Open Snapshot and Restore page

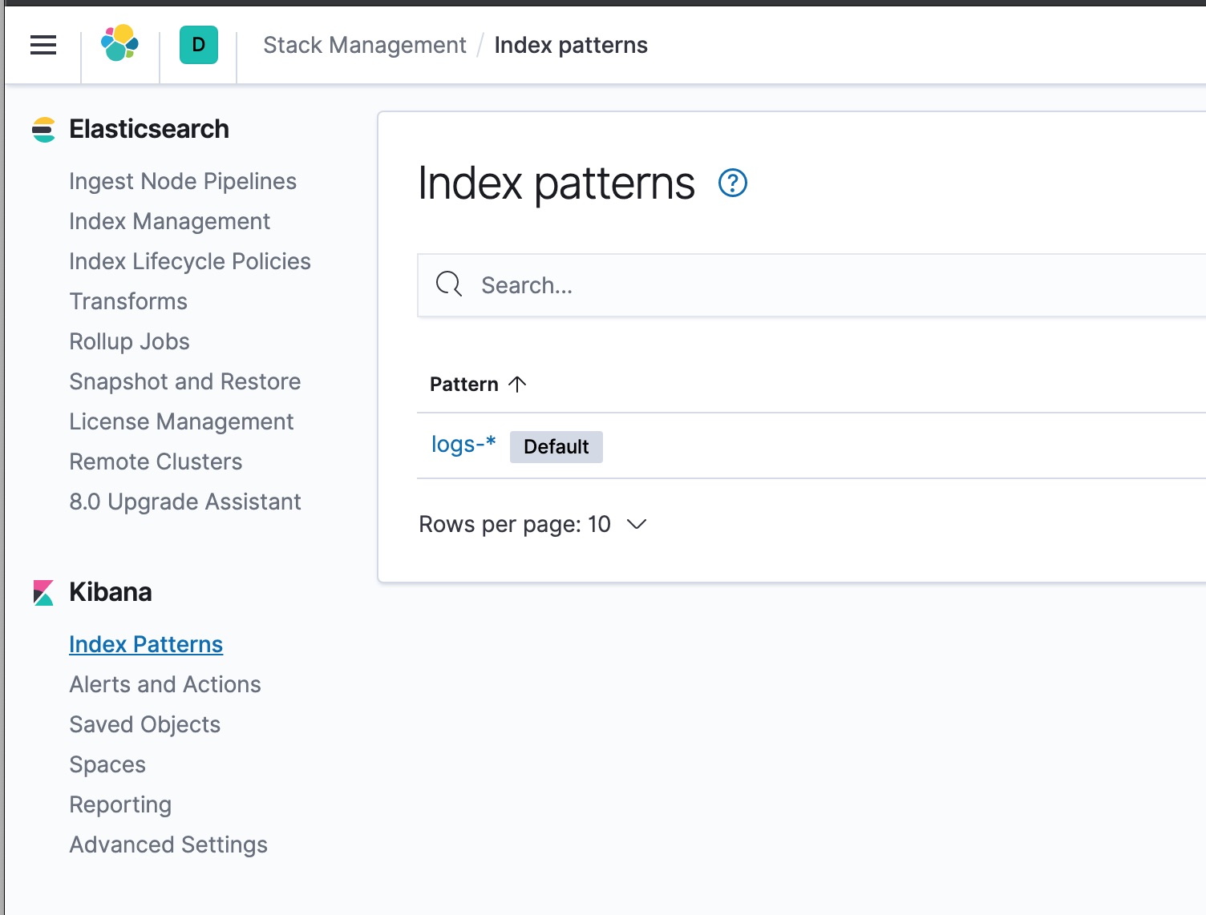[x=184, y=381]
